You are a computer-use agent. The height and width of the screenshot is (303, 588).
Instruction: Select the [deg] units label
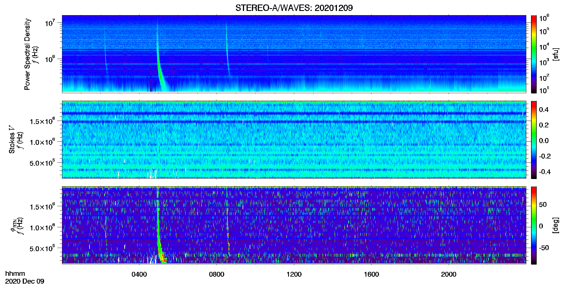[556, 225]
